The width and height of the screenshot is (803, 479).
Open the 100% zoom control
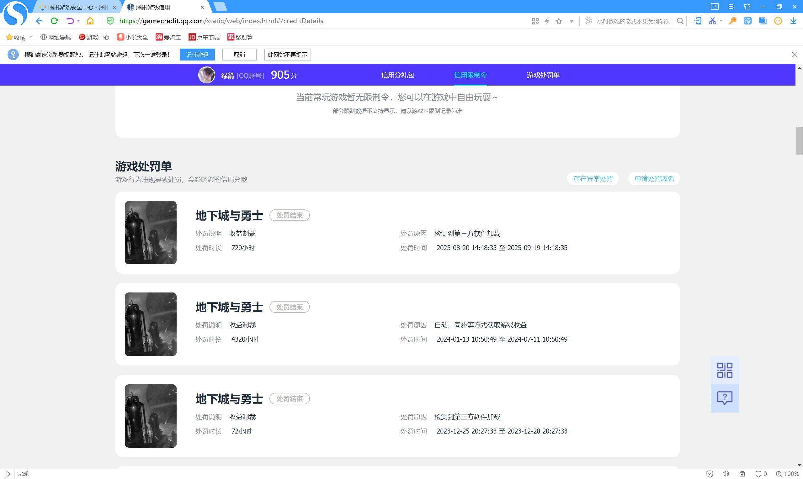point(787,474)
